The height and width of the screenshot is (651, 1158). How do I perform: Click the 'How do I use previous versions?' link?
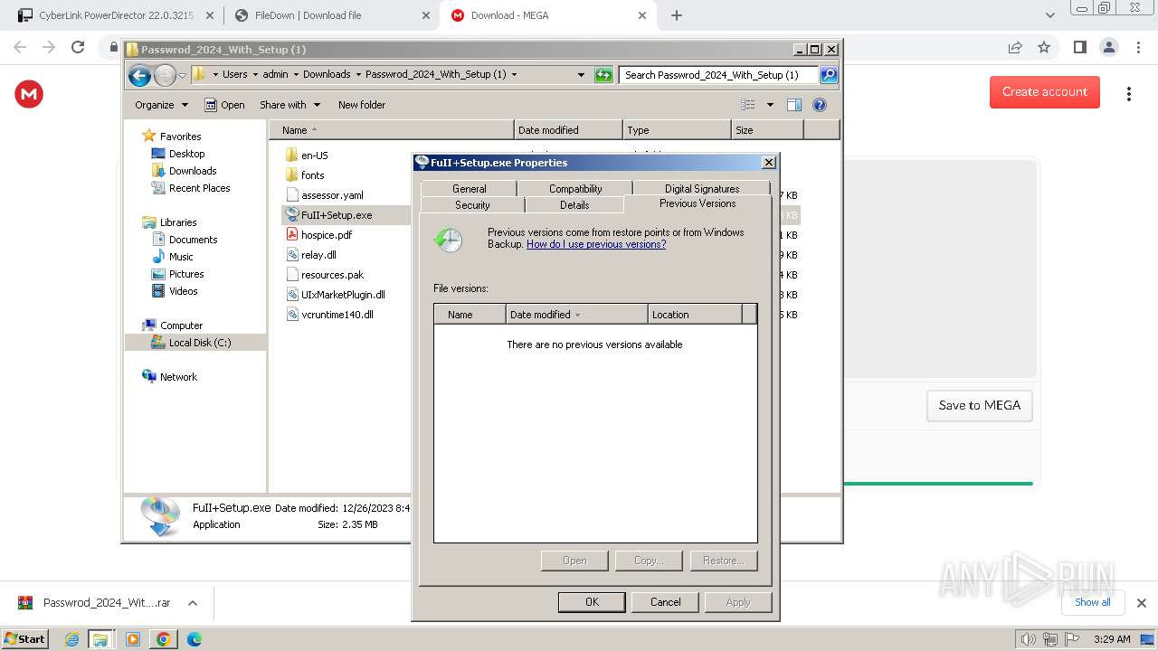click(596, 244)
